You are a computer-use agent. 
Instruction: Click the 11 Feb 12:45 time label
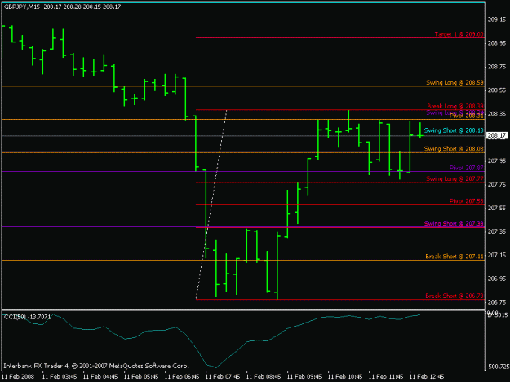[427, 376]
